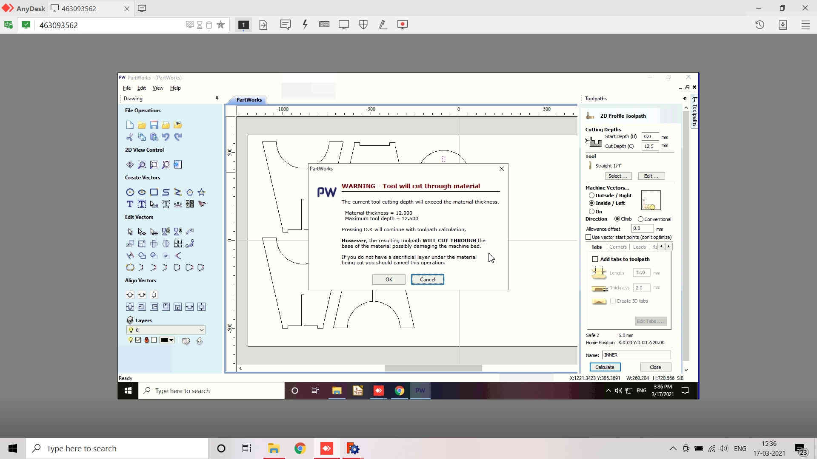Click the AnyDesk lightning actions icon

pos(305,25)
